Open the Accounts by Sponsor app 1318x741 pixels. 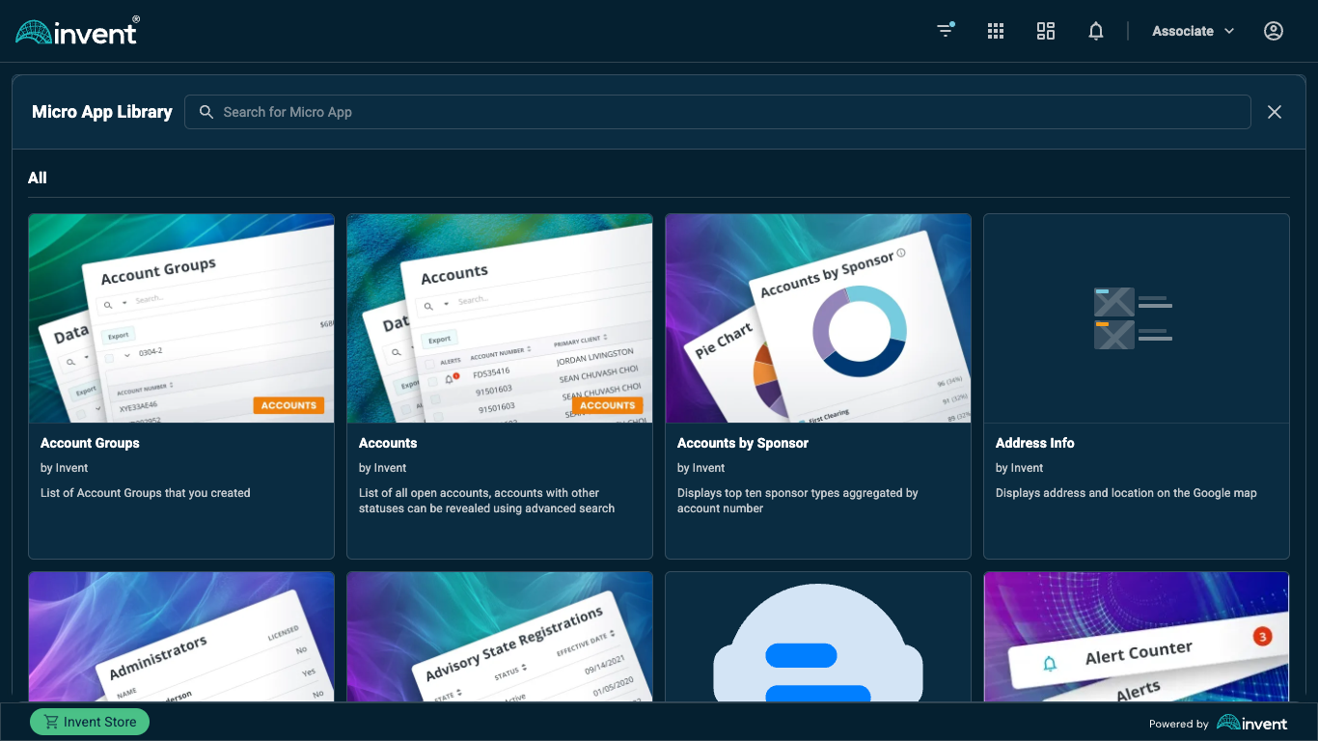click(x=817, y=385)
